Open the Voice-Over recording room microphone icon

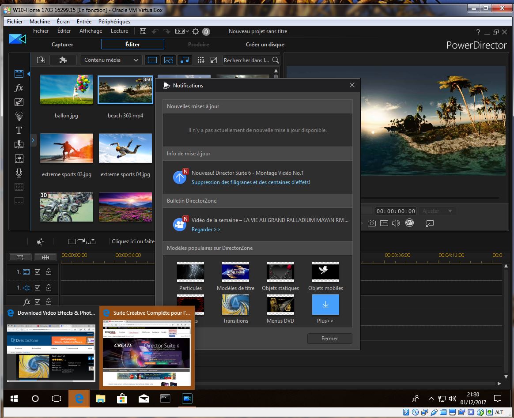19,173
